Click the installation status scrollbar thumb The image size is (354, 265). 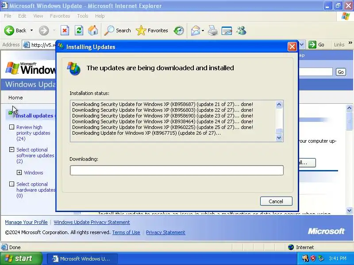tap(279, 131)
